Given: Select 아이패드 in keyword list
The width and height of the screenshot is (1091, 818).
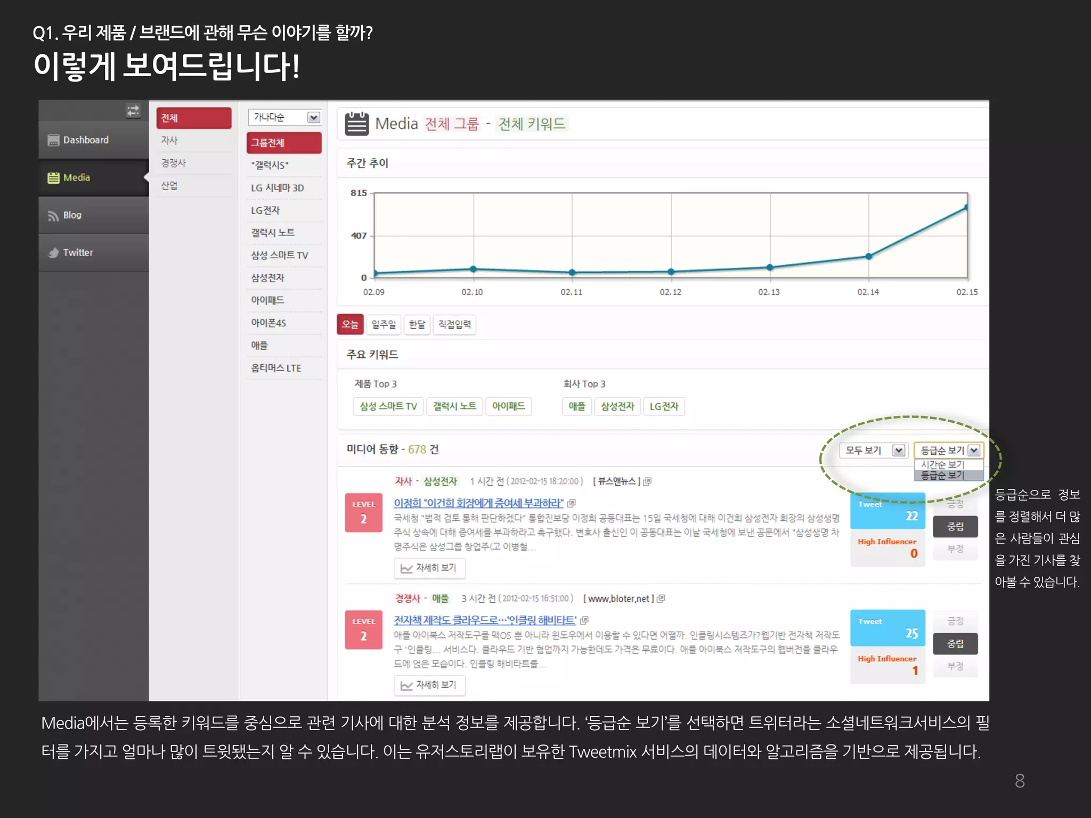Looking at the screenshot, I should pyautogui.click(x=284, y=301).
